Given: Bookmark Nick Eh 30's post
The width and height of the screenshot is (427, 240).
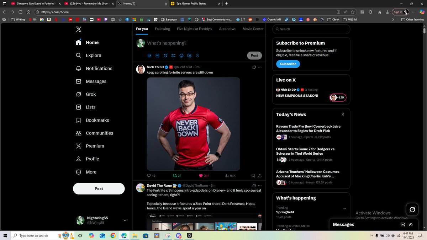Looking at the screenshot, I should 253,176.
